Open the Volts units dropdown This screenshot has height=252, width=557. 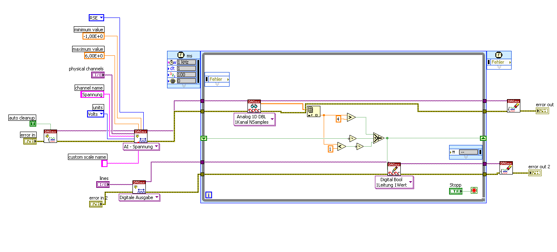coord(95,114)
